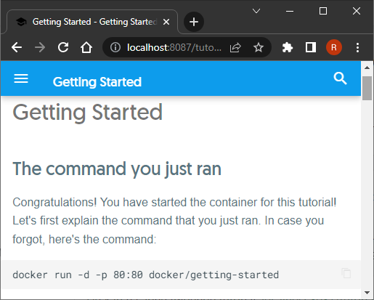The height and width of the screenshot is (300, 374).
Task: Click the forward navigation arrow
Action: click(x=40, y=47)
